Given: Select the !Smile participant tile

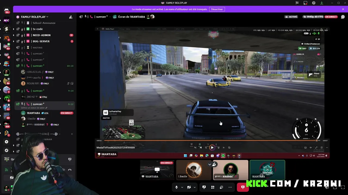Looking at the screenshot, I should 194,170.
